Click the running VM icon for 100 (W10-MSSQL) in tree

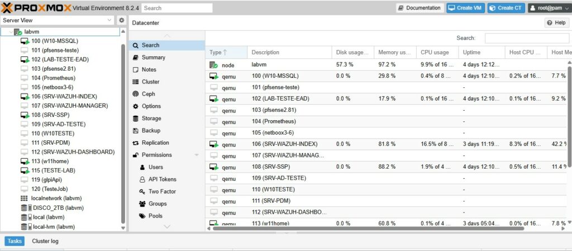point(25,41)
